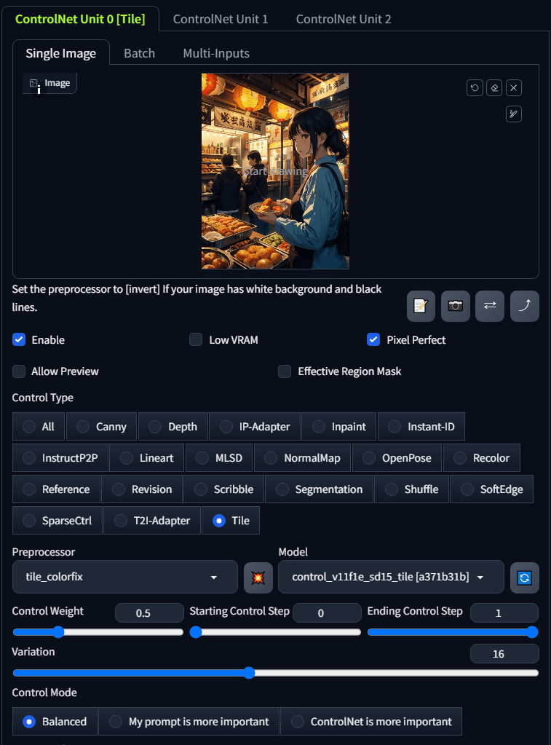This screenshot has width=551, height=745.
Task: Select the MLSD control type
Action: click(219, 458)
